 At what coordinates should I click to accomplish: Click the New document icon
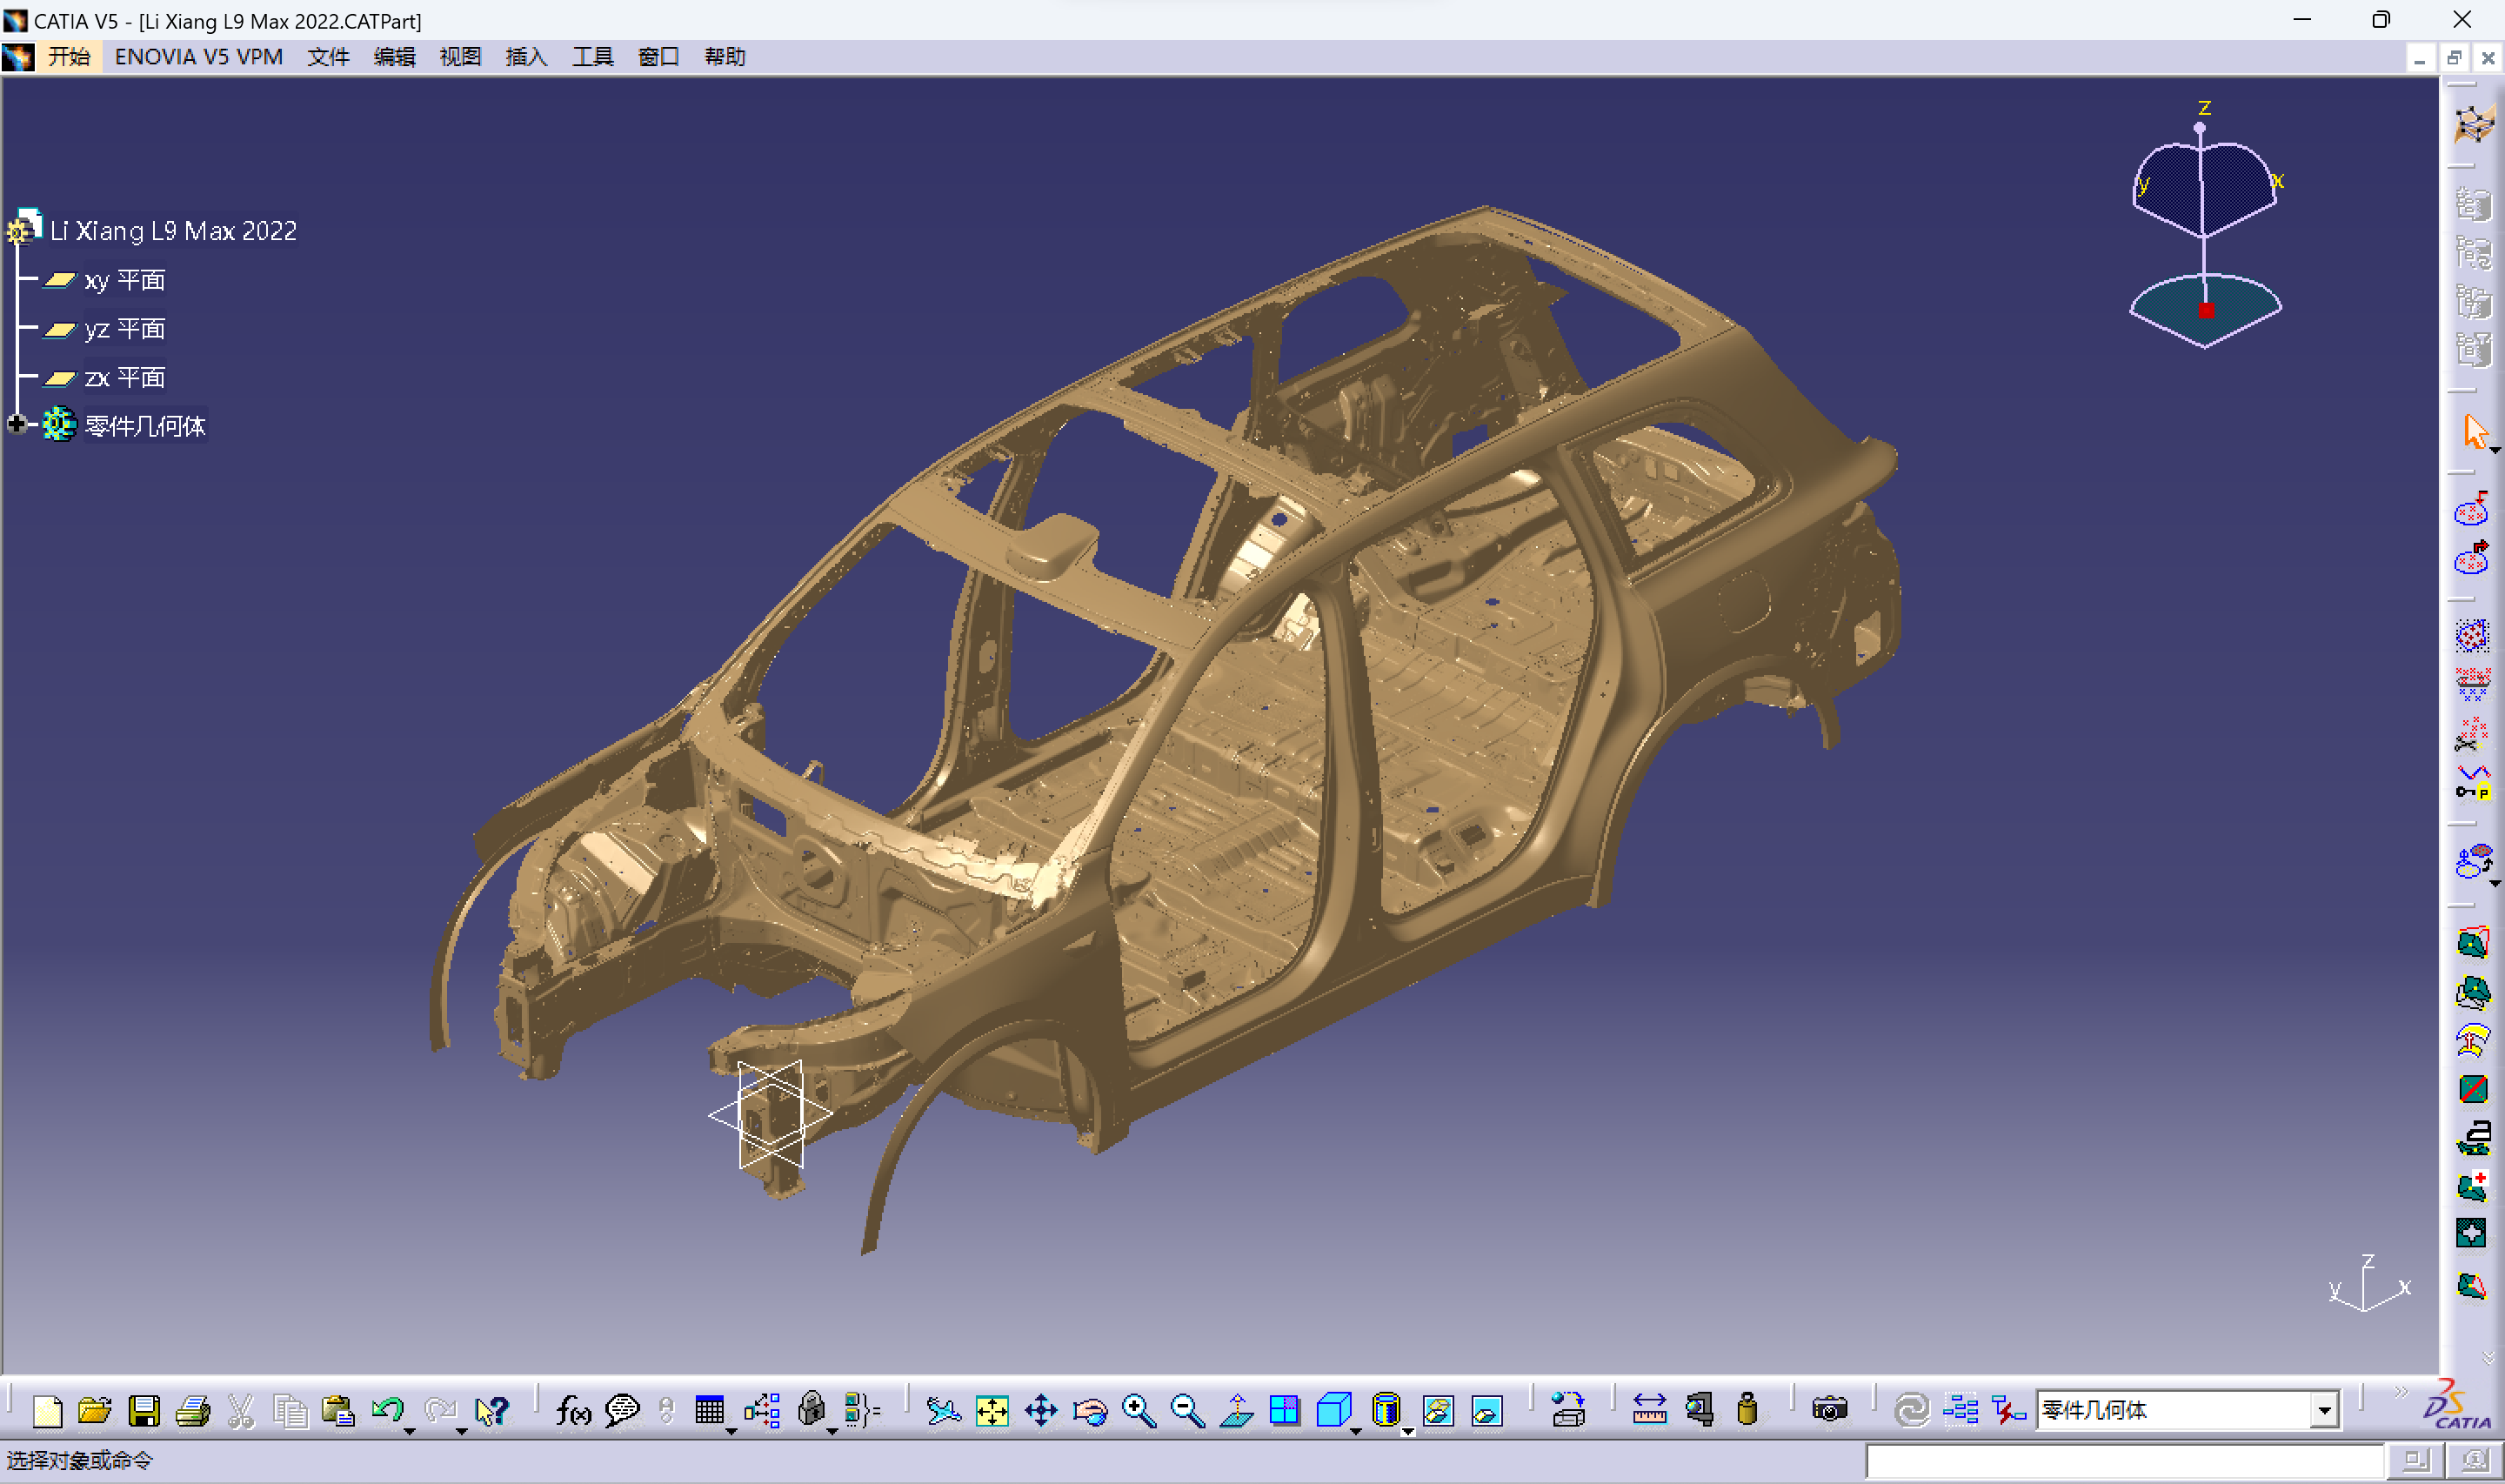pos(47,1411)
